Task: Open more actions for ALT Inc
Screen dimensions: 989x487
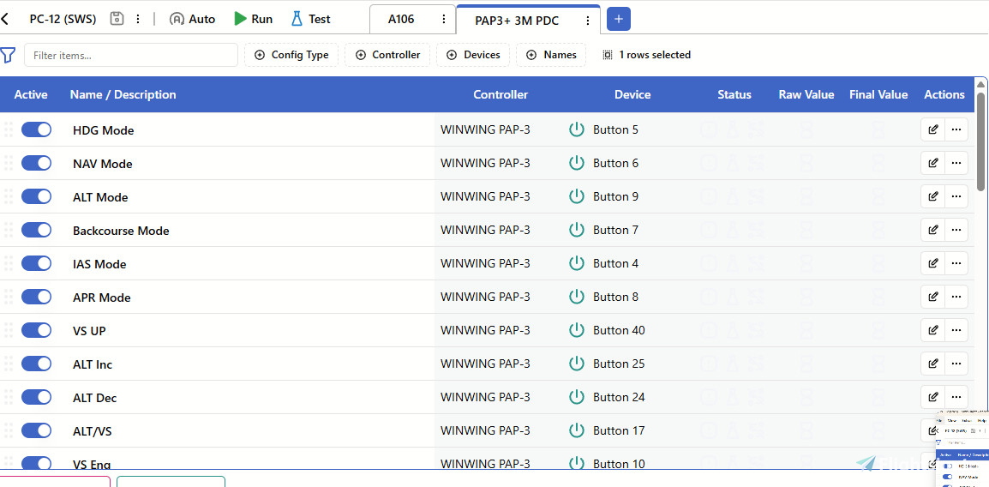Action: tap(956, 364)
